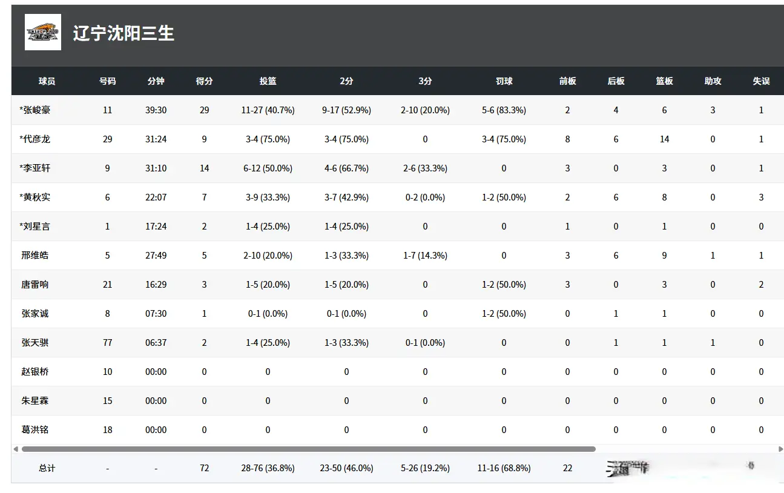The image size is (784, 493).
Task: Click player name 葛洪铭 in last row
Action: click(35, 430)
